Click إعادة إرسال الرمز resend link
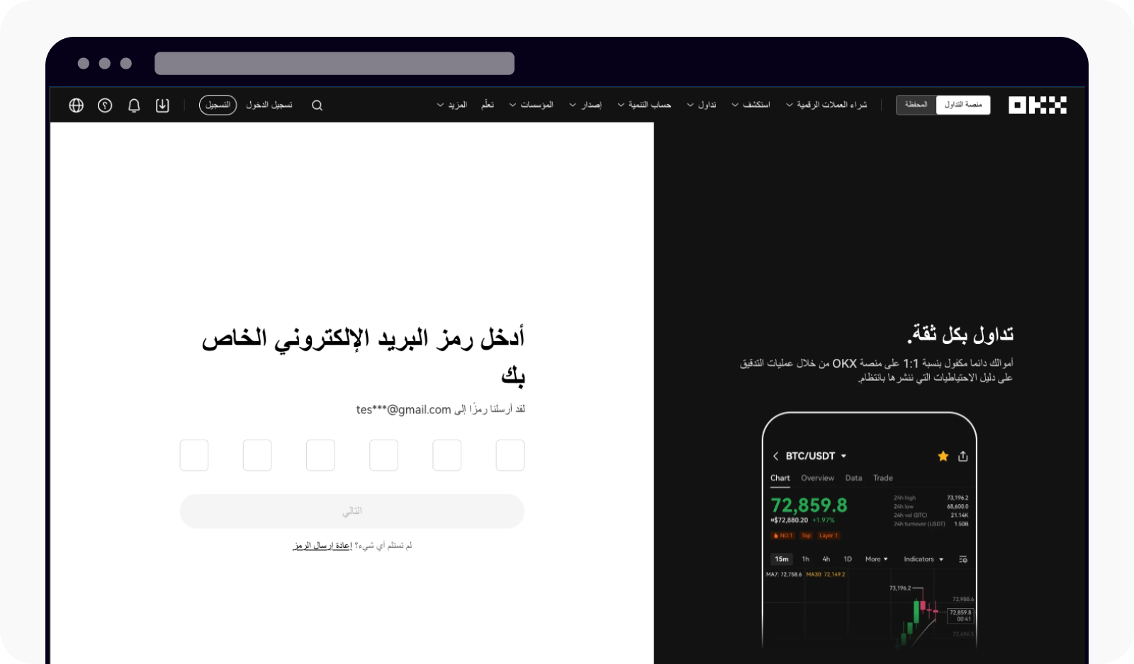1134x664 pixels. (x=322, y=545)
